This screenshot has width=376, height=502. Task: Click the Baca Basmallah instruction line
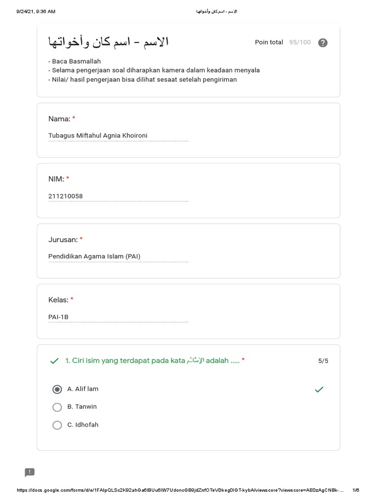pos(74,61)
